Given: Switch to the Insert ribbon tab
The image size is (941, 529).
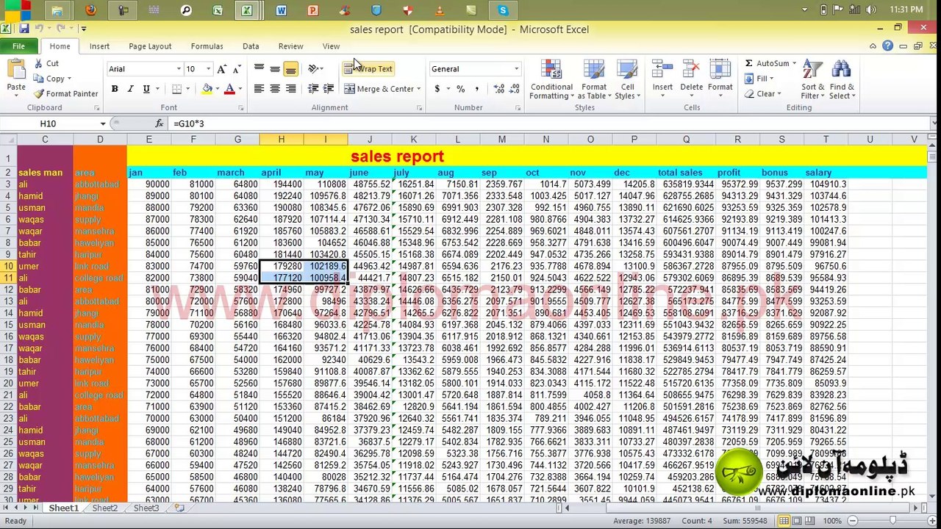Looking at the screenshot, I should pyautogui.click(x=99, y=46).
